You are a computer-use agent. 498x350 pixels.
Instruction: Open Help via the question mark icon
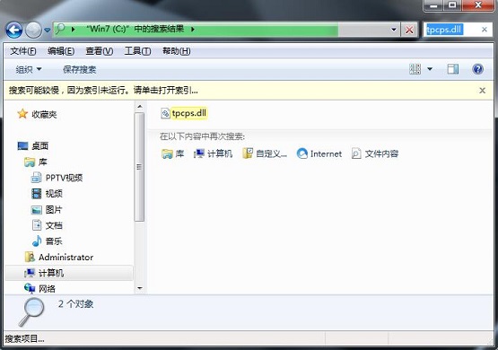(x=477, y=69)
